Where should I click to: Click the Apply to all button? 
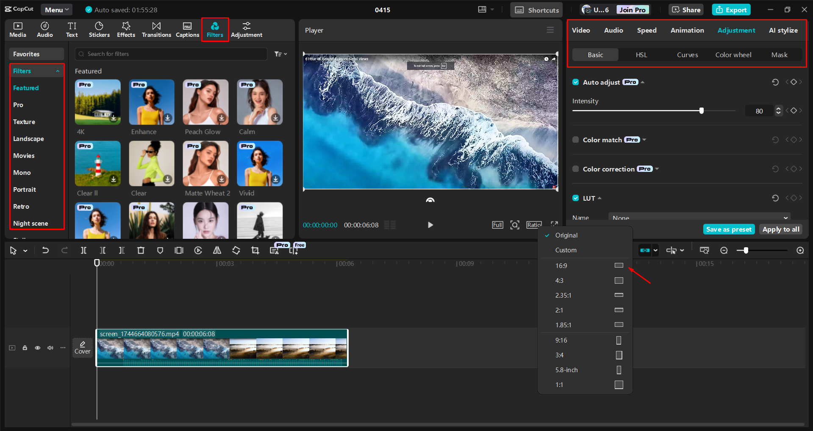click(780, 229)
